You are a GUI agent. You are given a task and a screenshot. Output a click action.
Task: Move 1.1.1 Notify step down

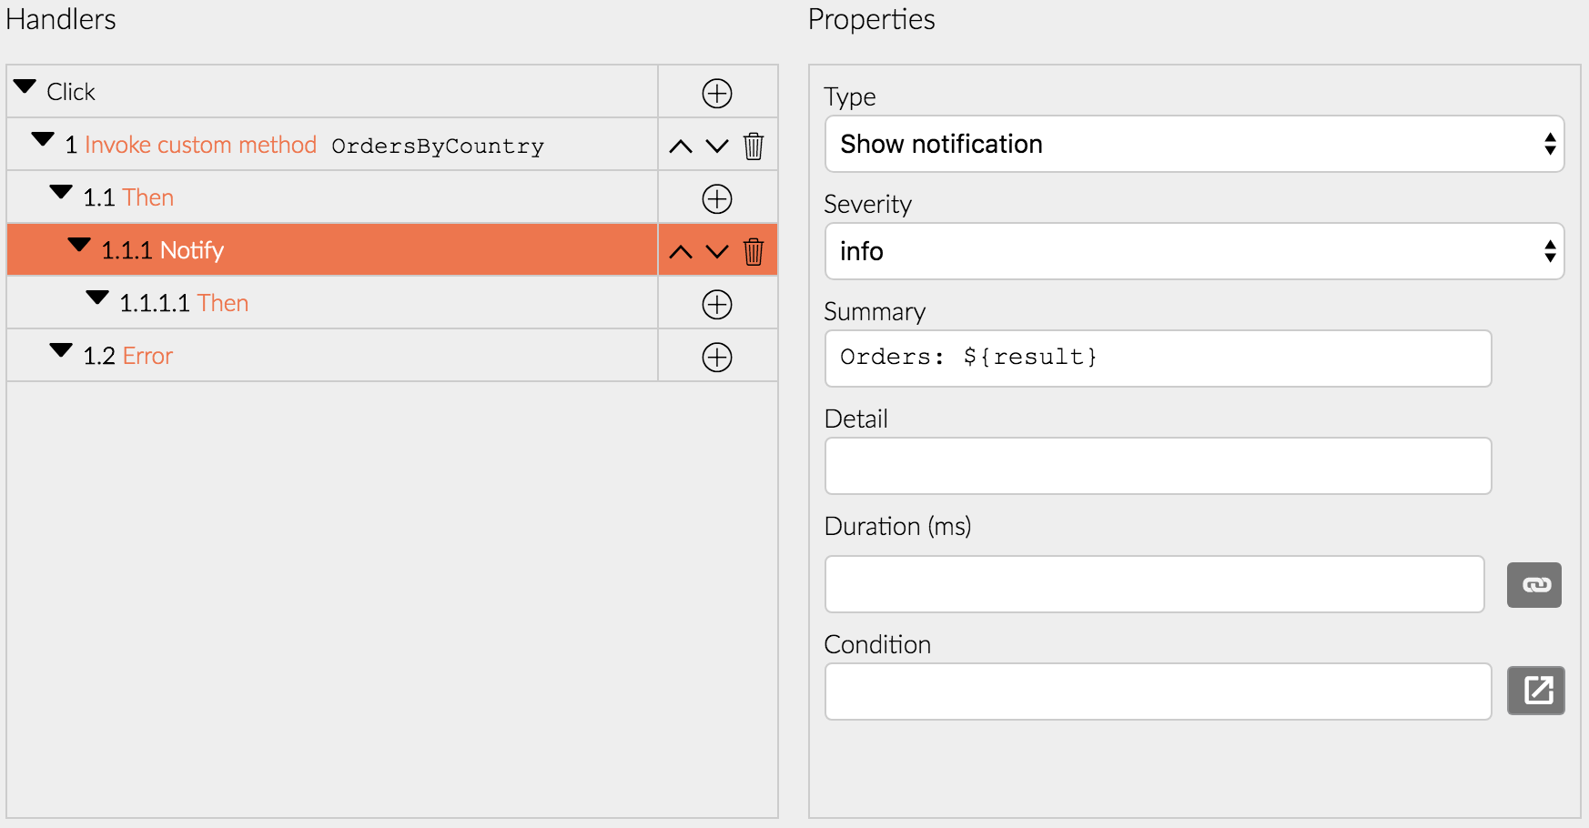(717, 252)
